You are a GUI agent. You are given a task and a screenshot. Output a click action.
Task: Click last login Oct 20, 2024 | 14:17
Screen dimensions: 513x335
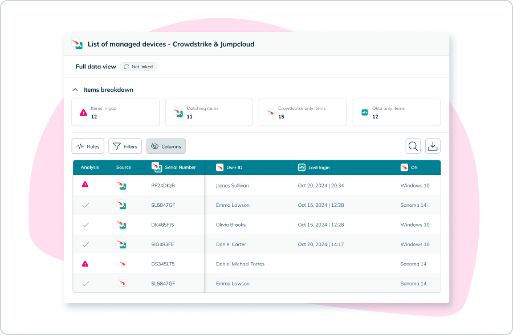click(320, 244)
